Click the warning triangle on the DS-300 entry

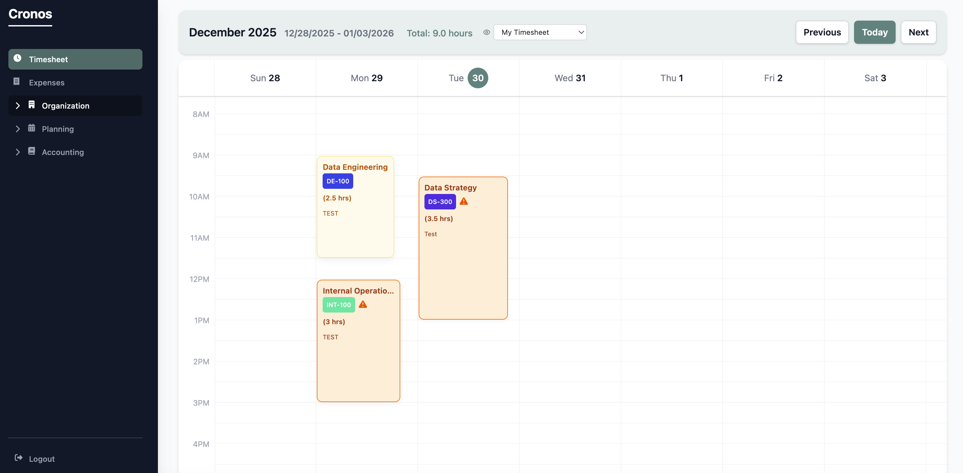(463, 202)
